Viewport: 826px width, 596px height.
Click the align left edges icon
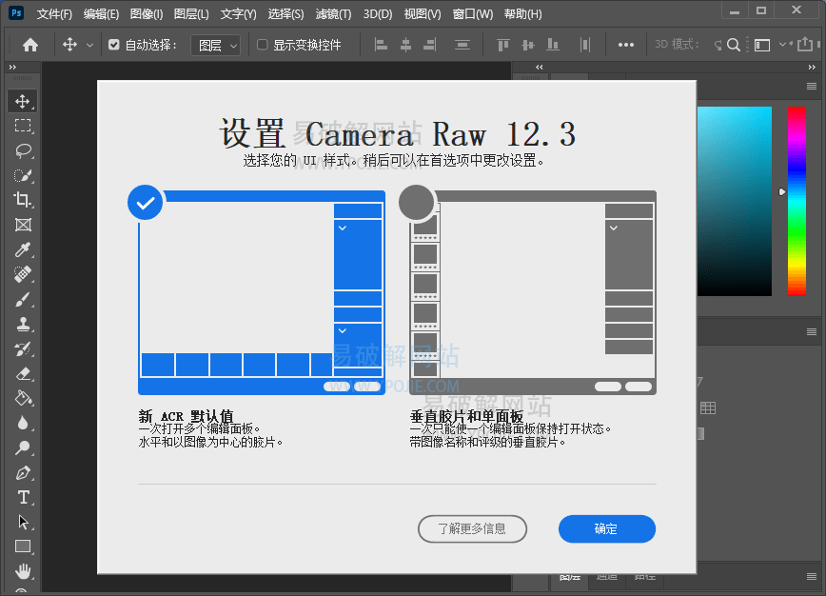pos(380,44)
